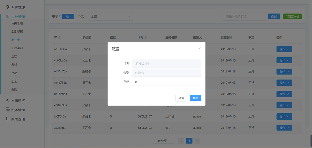Click the 人事薪资 person icon
312x148 pixels.
(8, 100)
